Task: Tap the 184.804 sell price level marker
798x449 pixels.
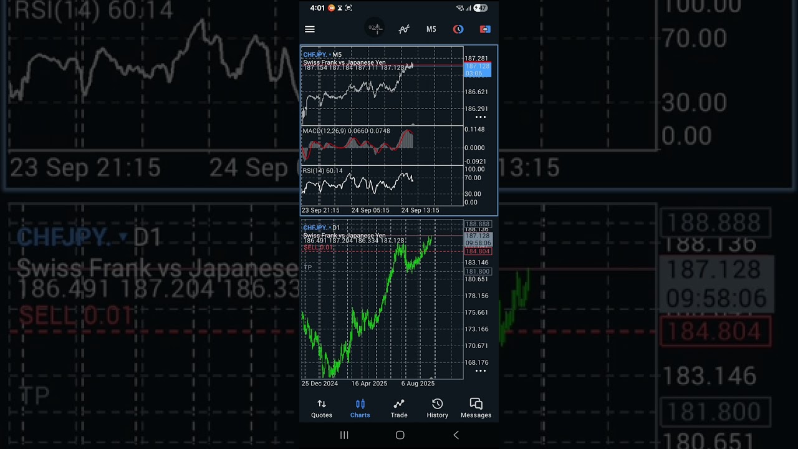Action: [x=478, y=251]
